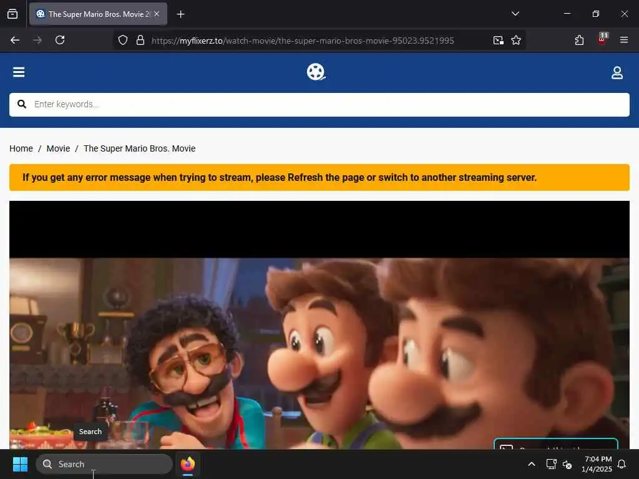
Task: Open the site hamburger menu
Action: pyautogui.click(x=19, y=72)
